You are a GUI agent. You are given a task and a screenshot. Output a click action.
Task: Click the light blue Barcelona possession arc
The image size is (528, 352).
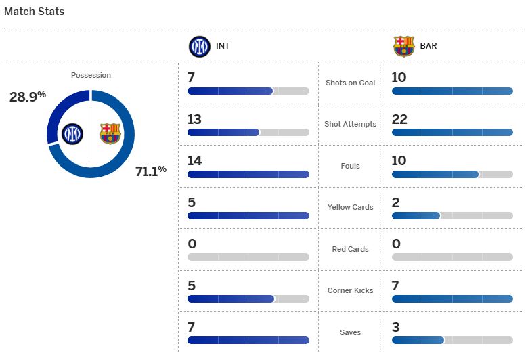(x=129, y=135)
